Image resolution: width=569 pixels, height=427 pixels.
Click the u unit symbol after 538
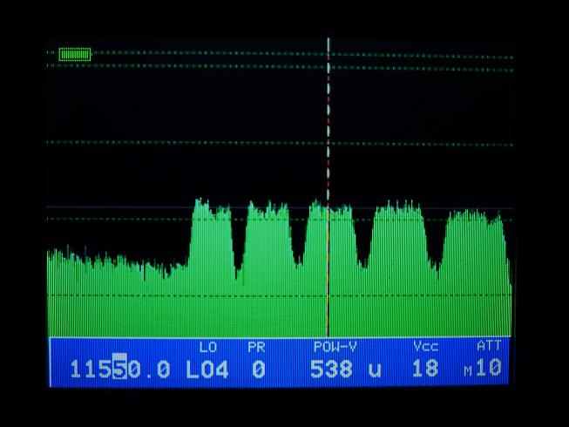375,369
